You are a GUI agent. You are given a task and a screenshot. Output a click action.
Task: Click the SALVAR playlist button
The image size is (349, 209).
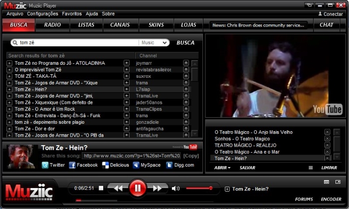tap(247, 168)
